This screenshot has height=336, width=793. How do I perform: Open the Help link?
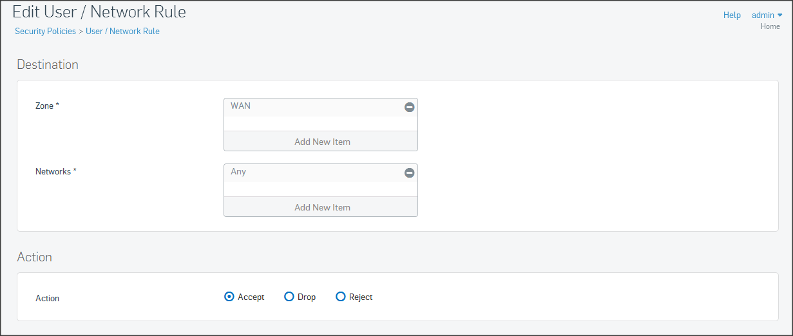tap(732, 15)
